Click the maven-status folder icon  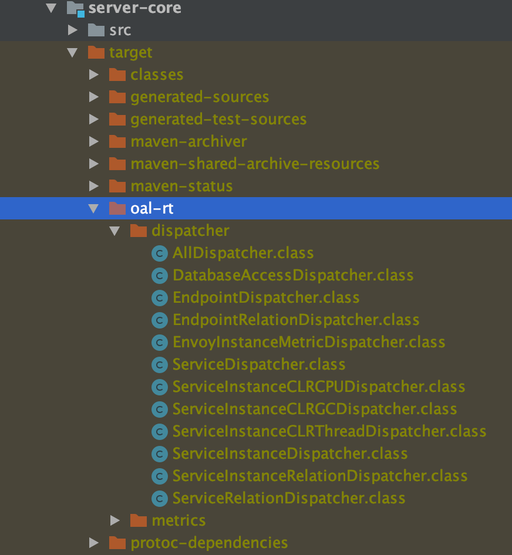(117, 186)
